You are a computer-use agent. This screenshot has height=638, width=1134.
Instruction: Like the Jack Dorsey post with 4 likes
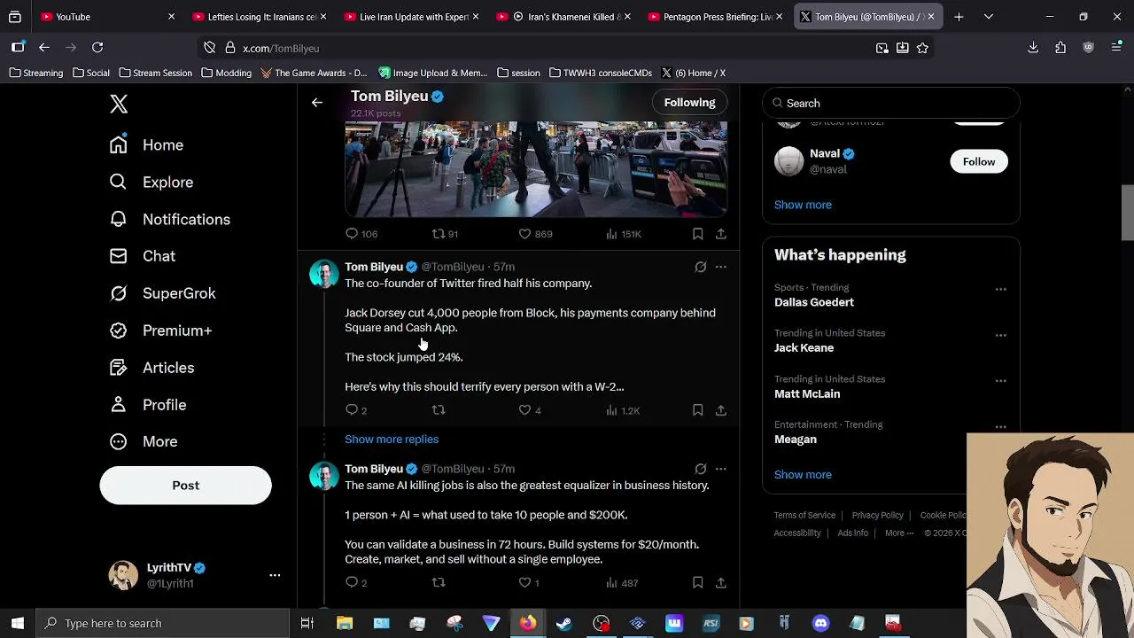[530, 410]
